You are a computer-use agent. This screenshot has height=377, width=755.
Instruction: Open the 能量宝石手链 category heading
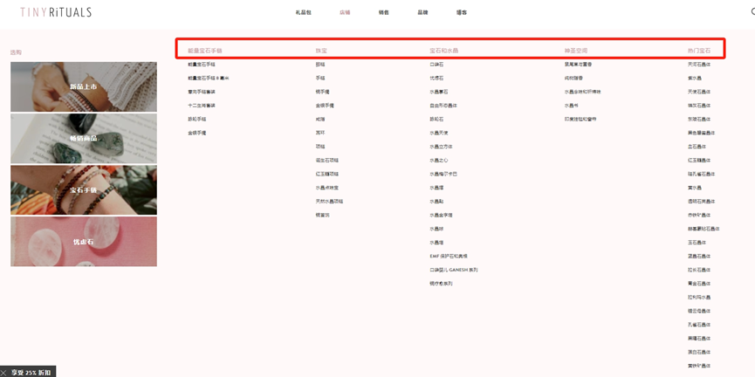(x=205, y=51)
